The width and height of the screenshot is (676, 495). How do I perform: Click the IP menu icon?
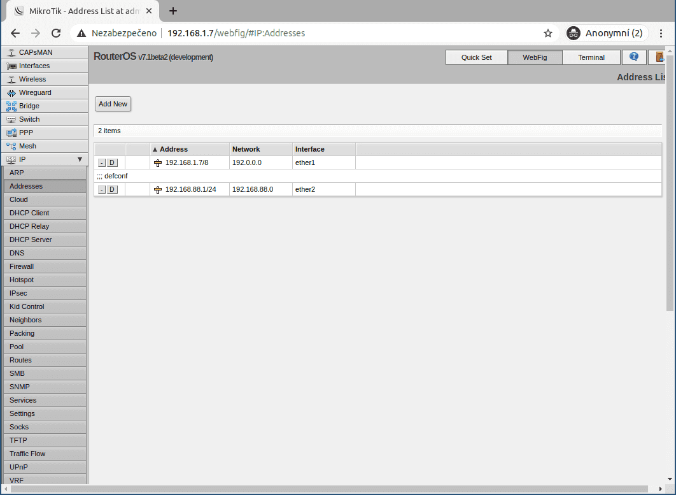(11, 160)
